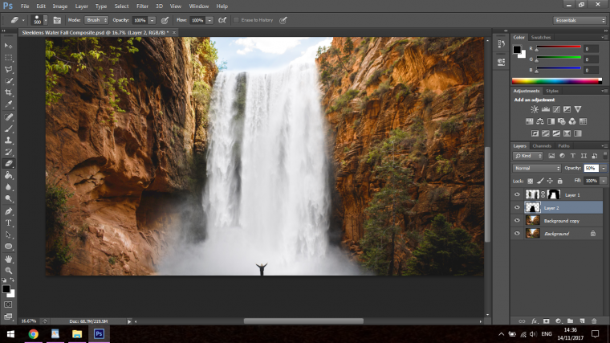This screenshot has height=343, width=610.
Task: Select the Pen tool
Action: pos(8,211)
